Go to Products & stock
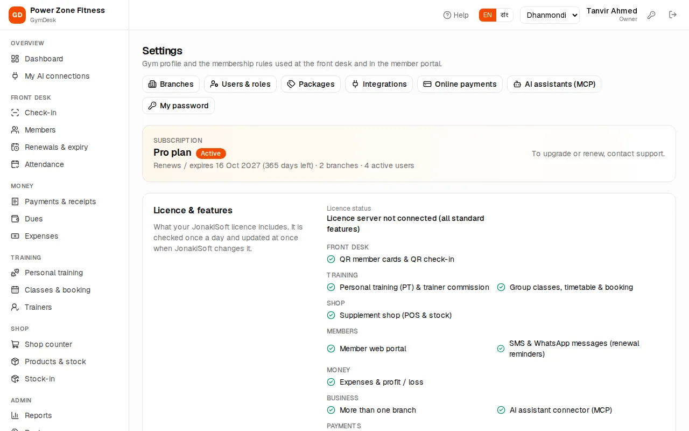Viewport: 689px width, 431px height. point(65,362)
